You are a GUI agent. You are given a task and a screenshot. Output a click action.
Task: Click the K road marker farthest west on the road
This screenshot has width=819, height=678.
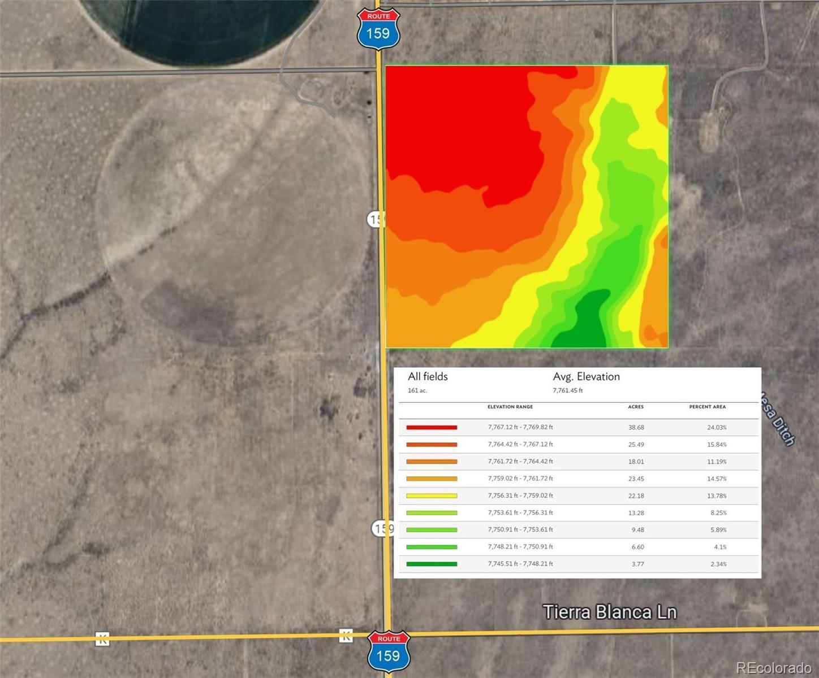click(102, 639)
